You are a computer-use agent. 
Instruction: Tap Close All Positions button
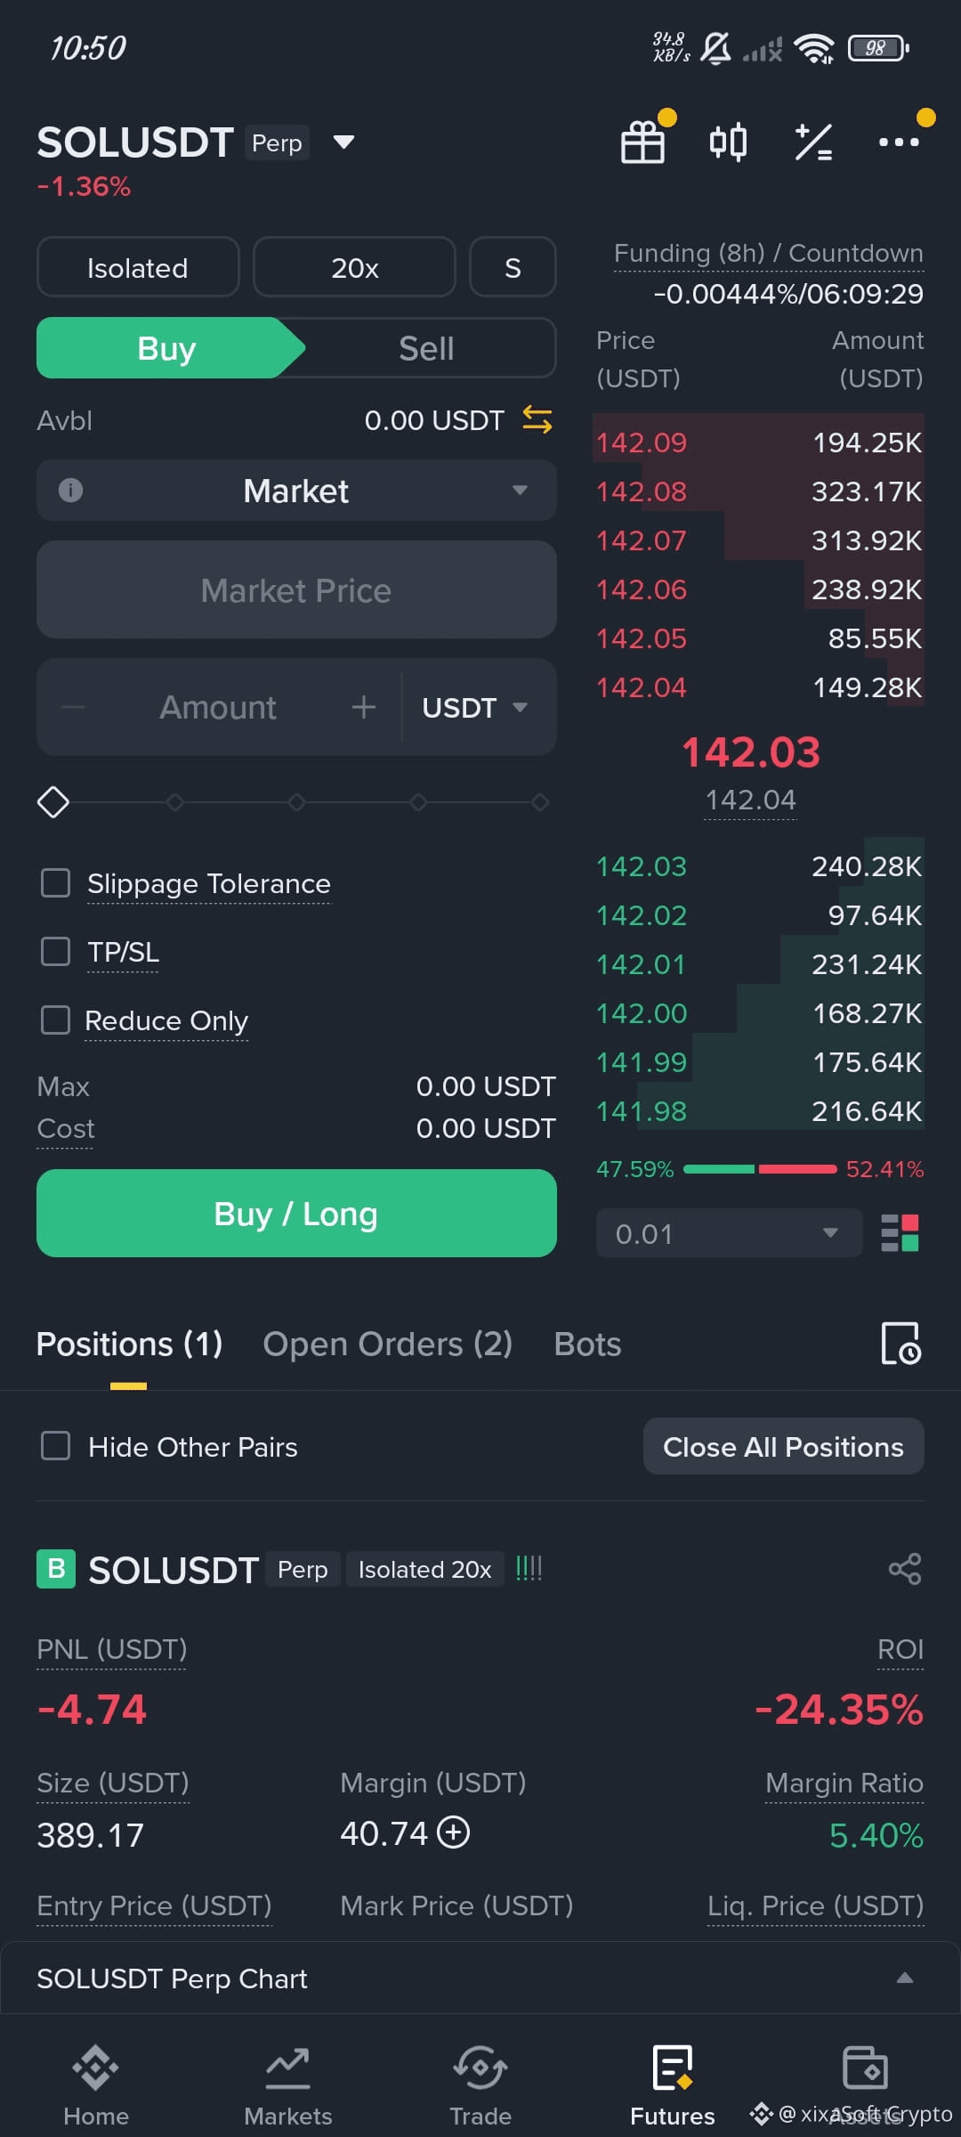(x=783, y=1447)
